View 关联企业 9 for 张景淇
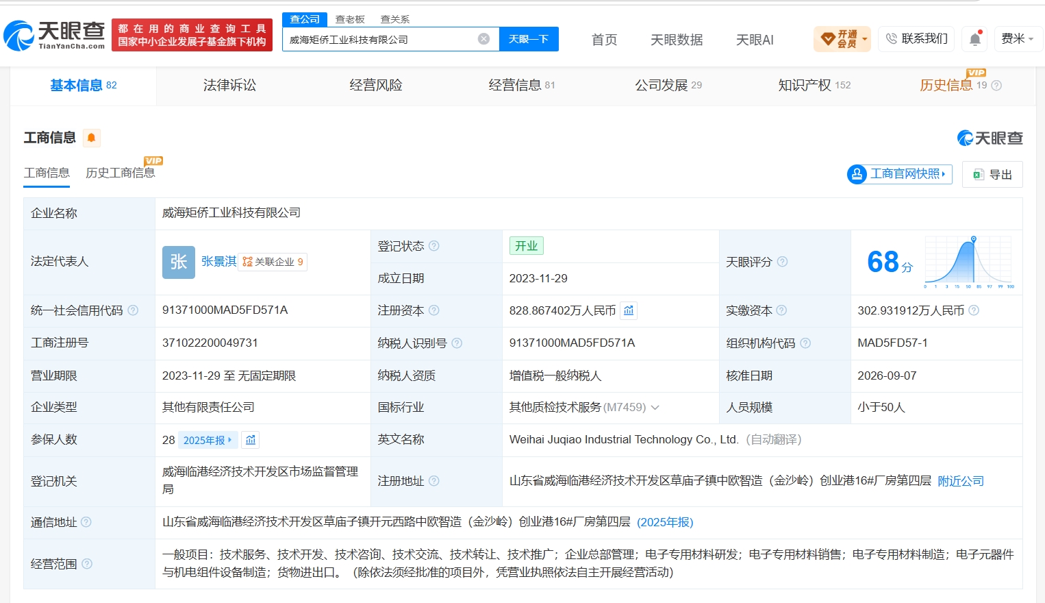The height and width of the screenshot is (603, 1045). [273, 262]
